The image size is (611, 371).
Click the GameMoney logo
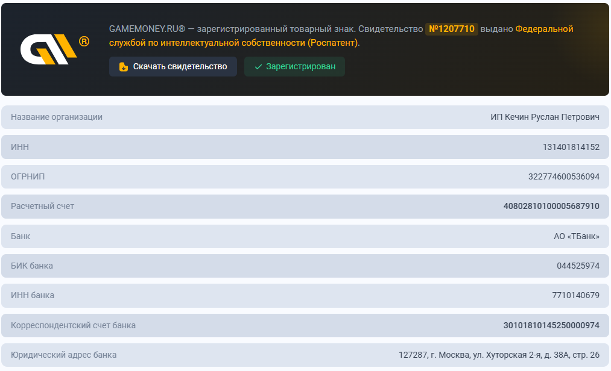tap(49, 49)
